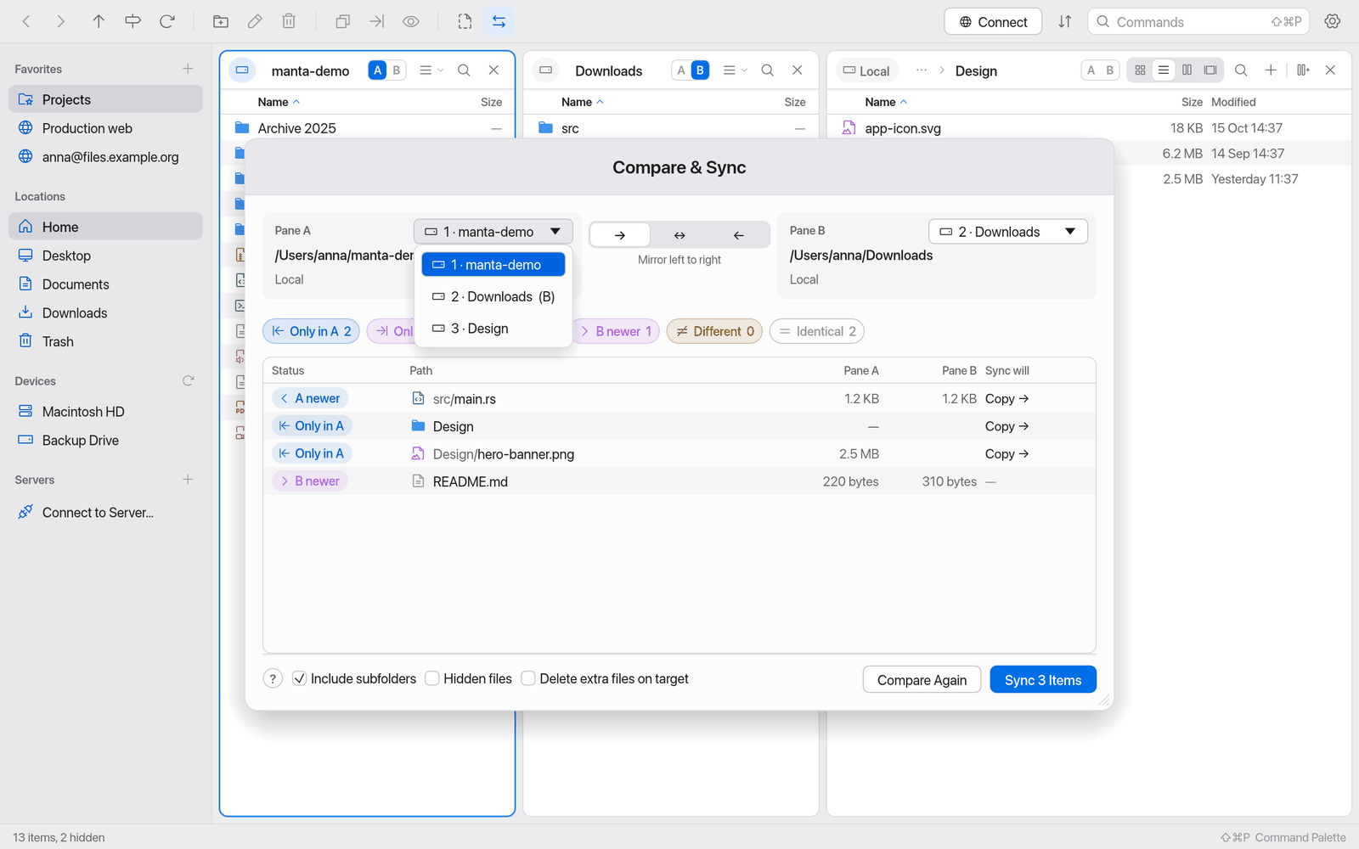Click the reload icon in toolbar
This screenshot has height=849, width=1359.
pyautogui.click(x=167, y=21)
